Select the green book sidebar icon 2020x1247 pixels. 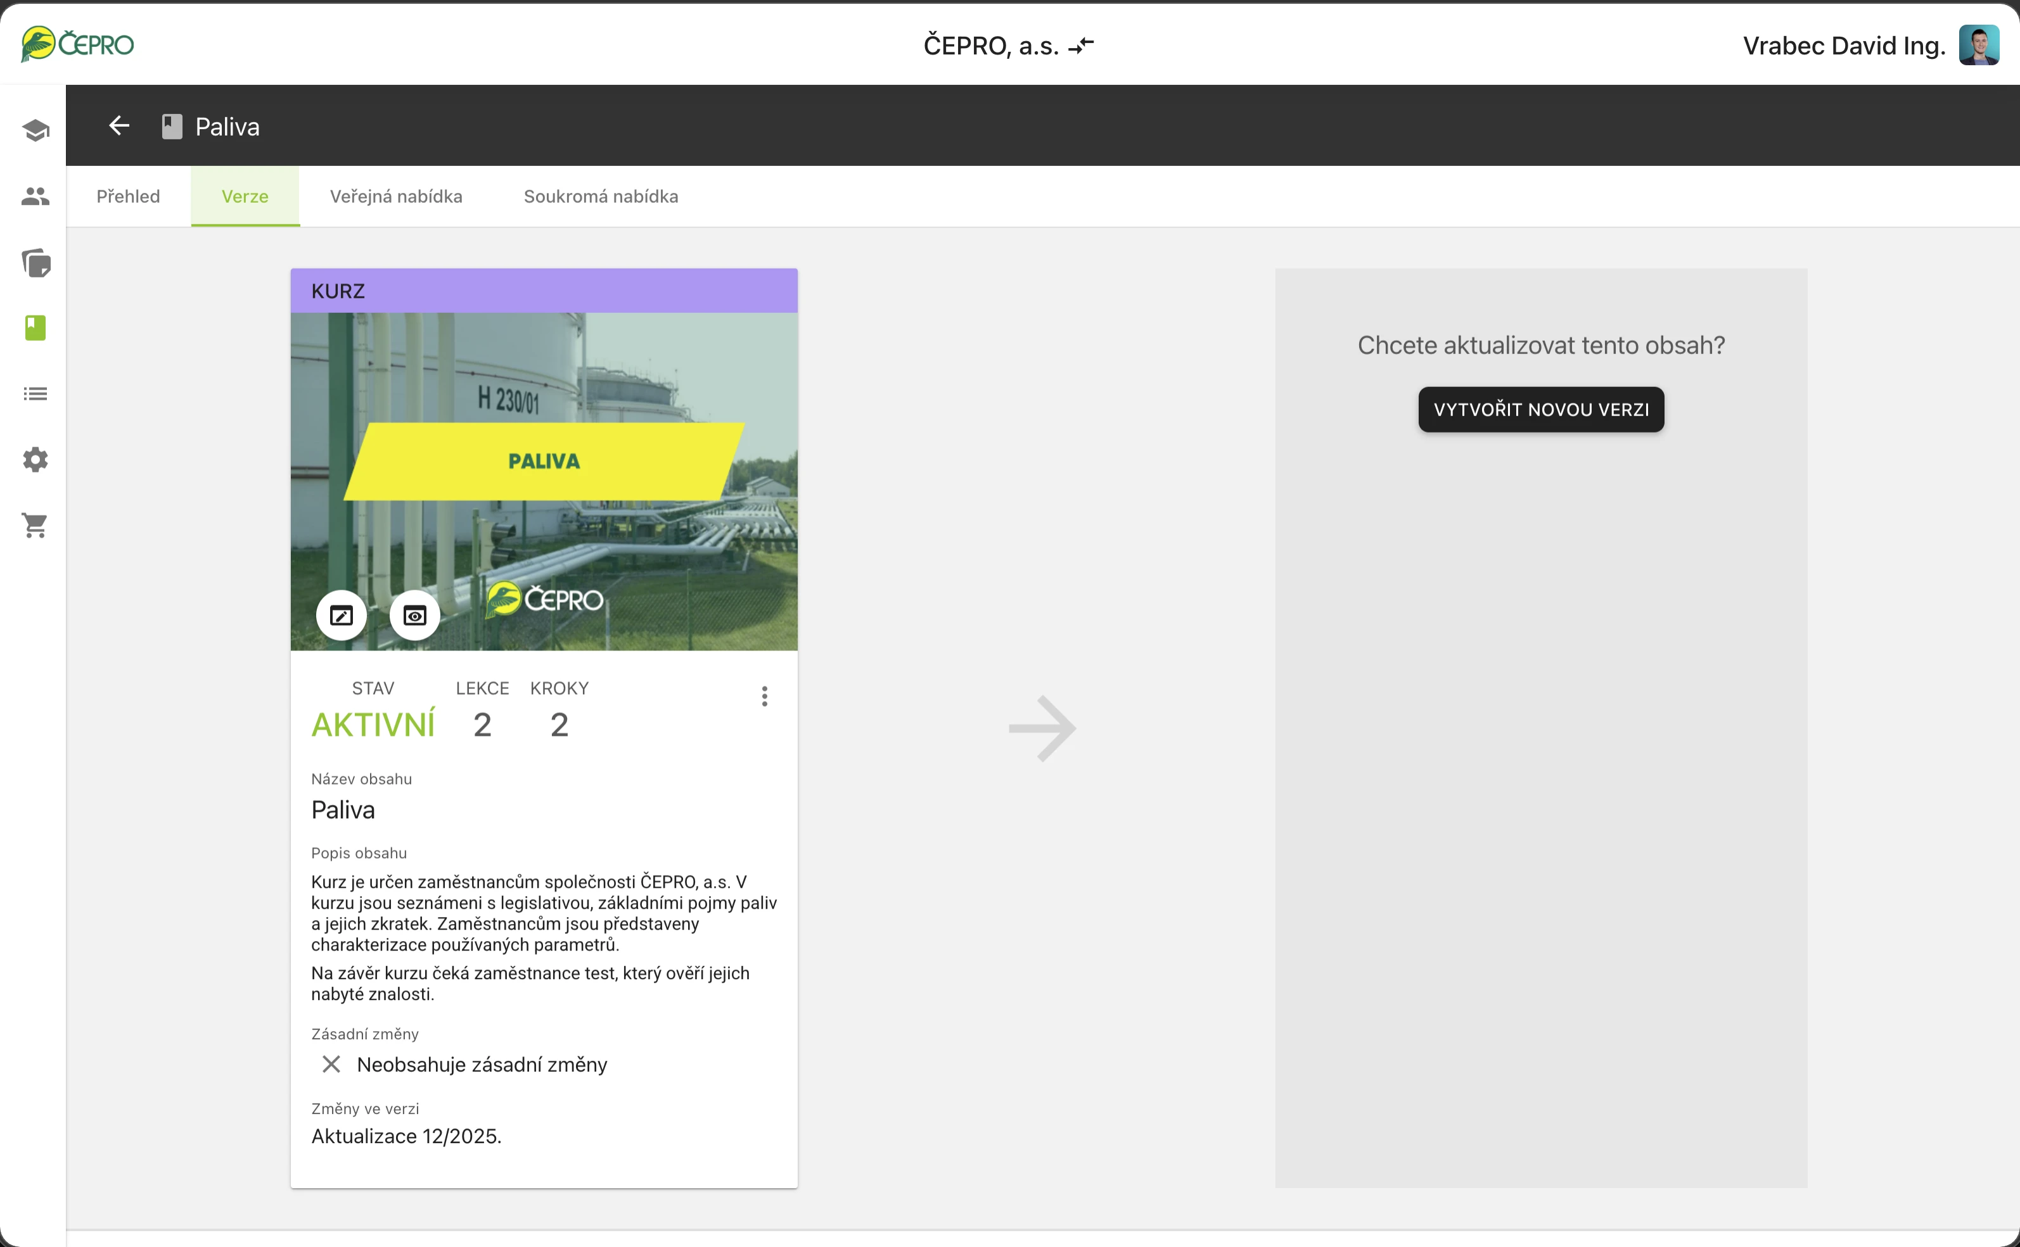[x=35, y=328]
